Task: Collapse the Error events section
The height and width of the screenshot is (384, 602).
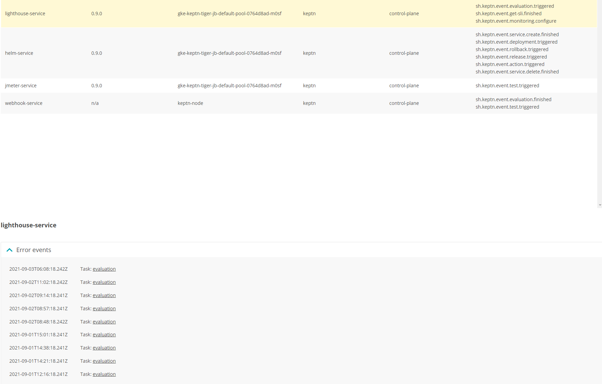Action: click(9, 250)
